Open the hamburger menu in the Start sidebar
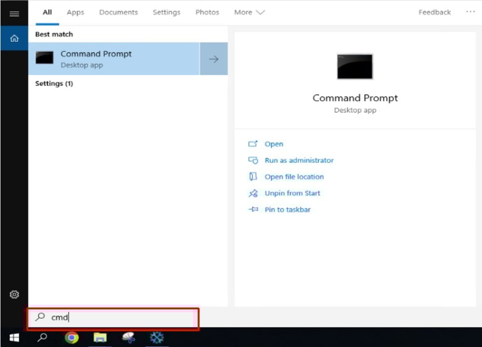 pos(14,13)
